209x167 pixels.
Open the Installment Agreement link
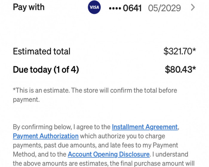pyautogui.click(x=145, y=127)
